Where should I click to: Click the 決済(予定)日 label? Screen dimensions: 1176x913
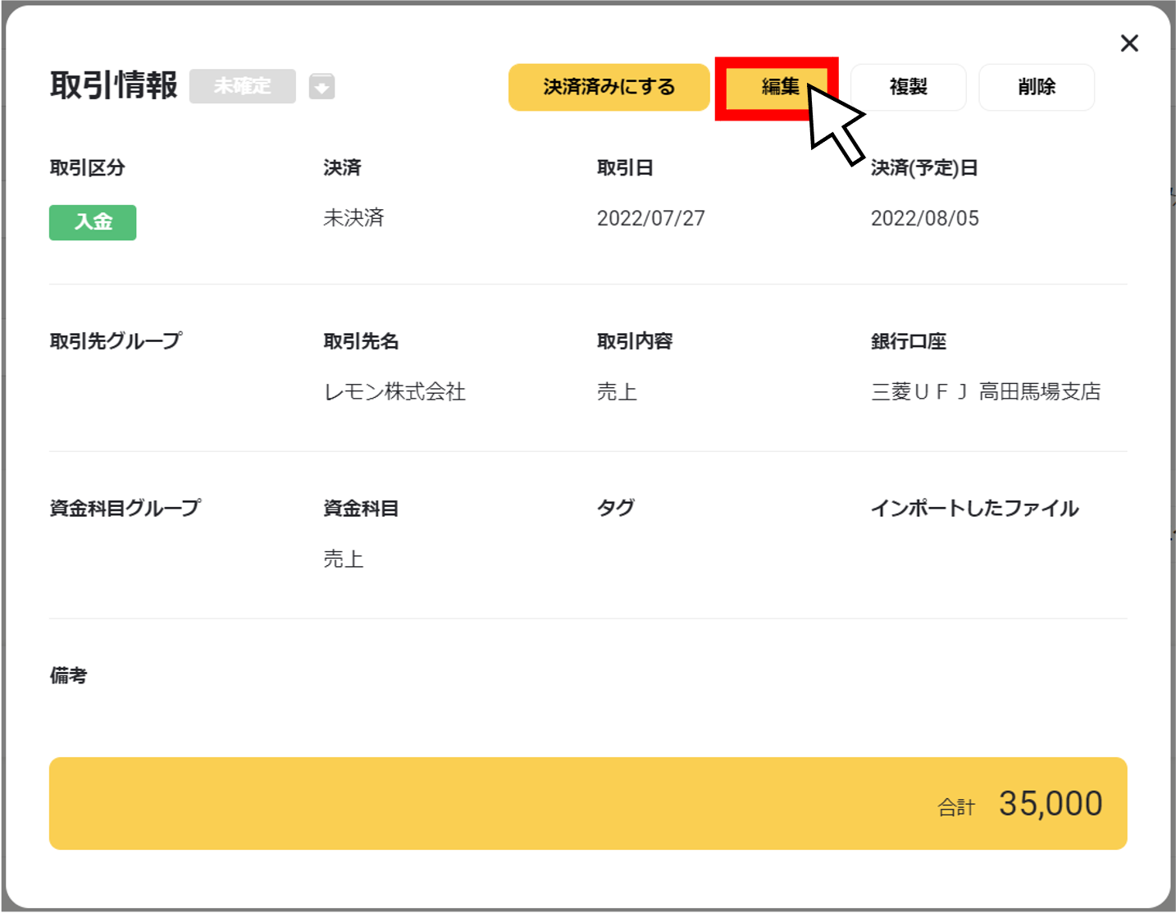(x=924, y=168)
